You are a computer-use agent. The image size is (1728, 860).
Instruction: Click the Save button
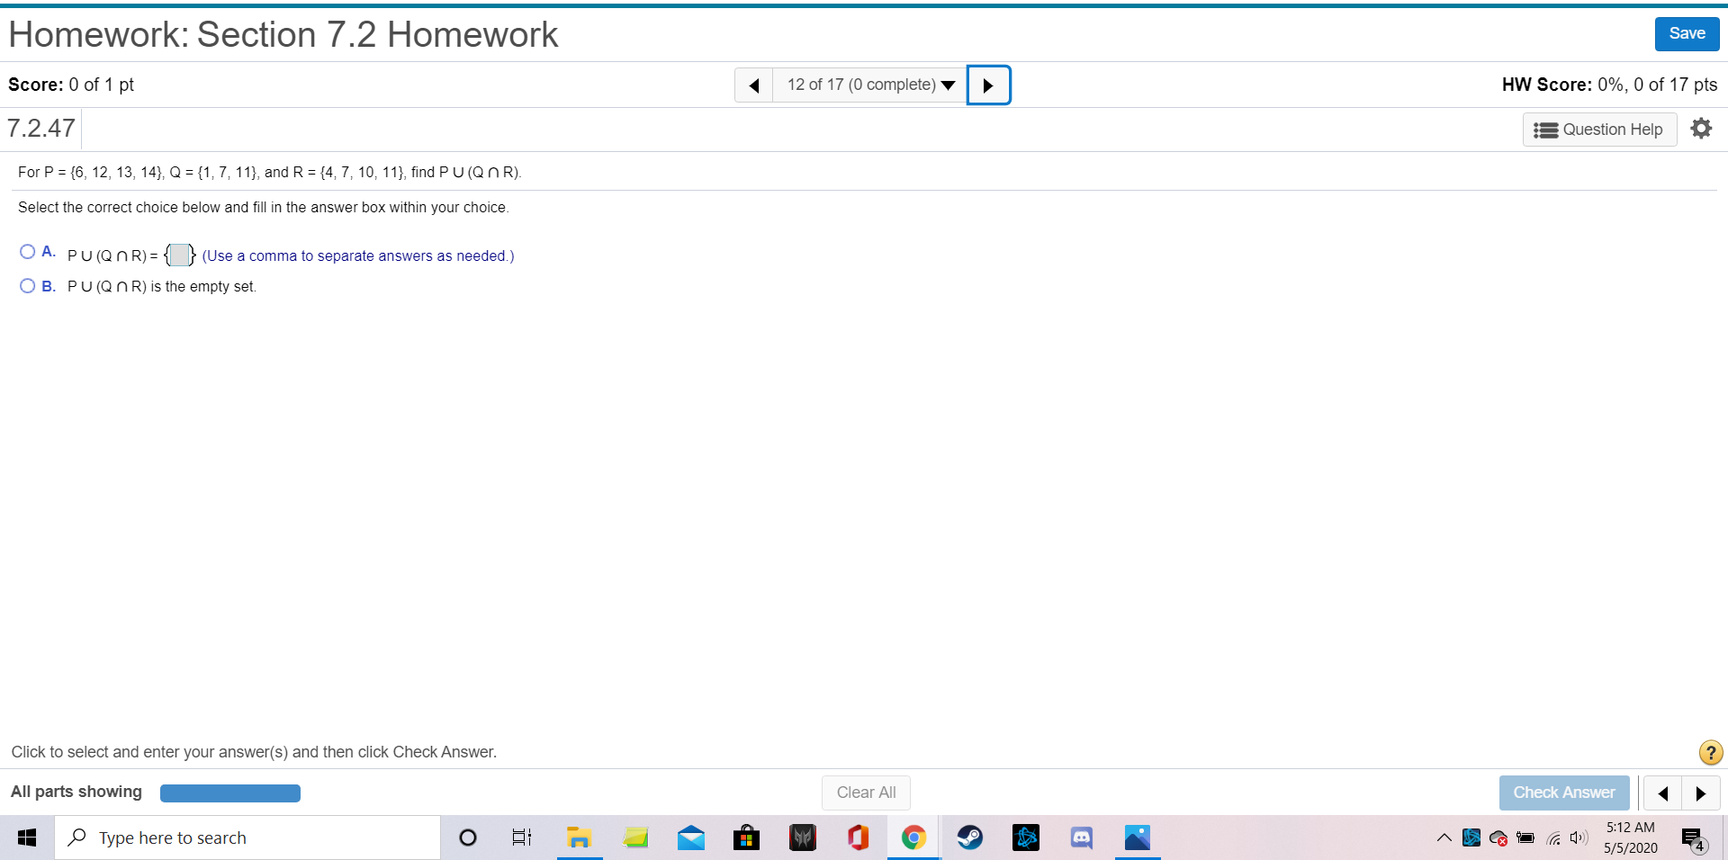(x=1687, y=34)
